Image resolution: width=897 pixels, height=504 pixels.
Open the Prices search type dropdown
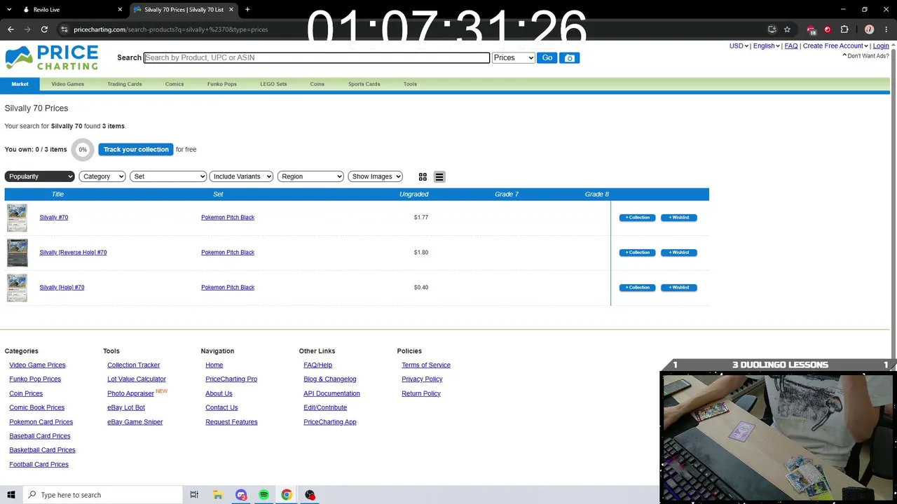tap(514, 58)
